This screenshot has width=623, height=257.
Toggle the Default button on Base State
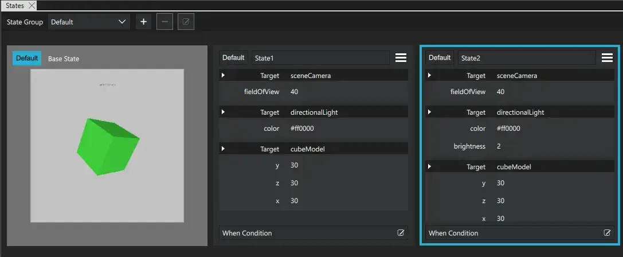[27, 59]
